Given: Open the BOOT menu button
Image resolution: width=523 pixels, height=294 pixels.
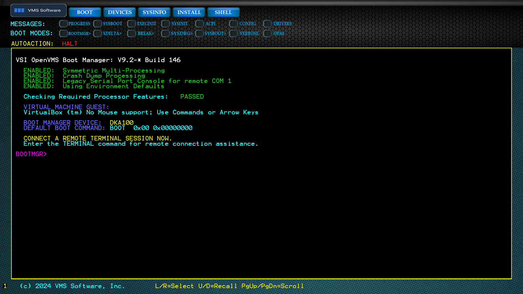Looking at the screenshot, I should click(x=85, y=12).
